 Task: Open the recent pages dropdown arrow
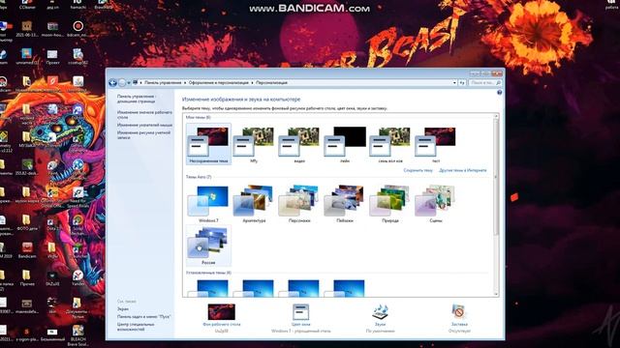point(129,83)
